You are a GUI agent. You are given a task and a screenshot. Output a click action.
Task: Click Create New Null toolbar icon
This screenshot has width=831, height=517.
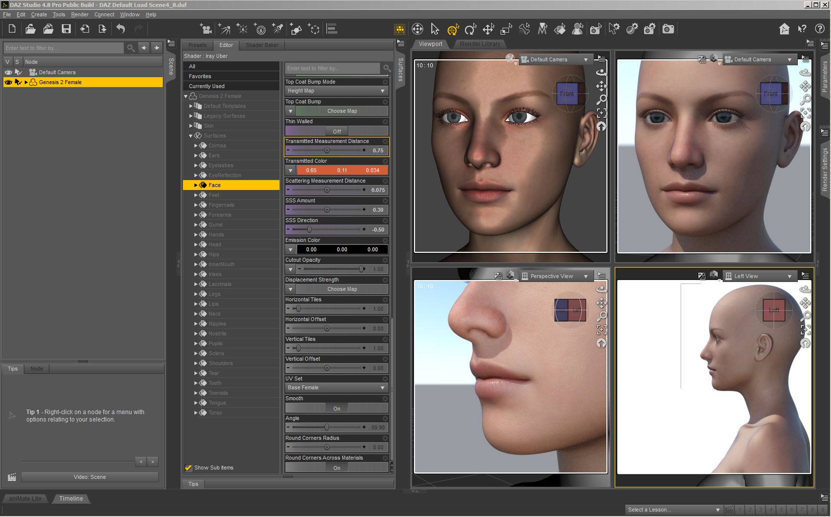click(314, 29)
